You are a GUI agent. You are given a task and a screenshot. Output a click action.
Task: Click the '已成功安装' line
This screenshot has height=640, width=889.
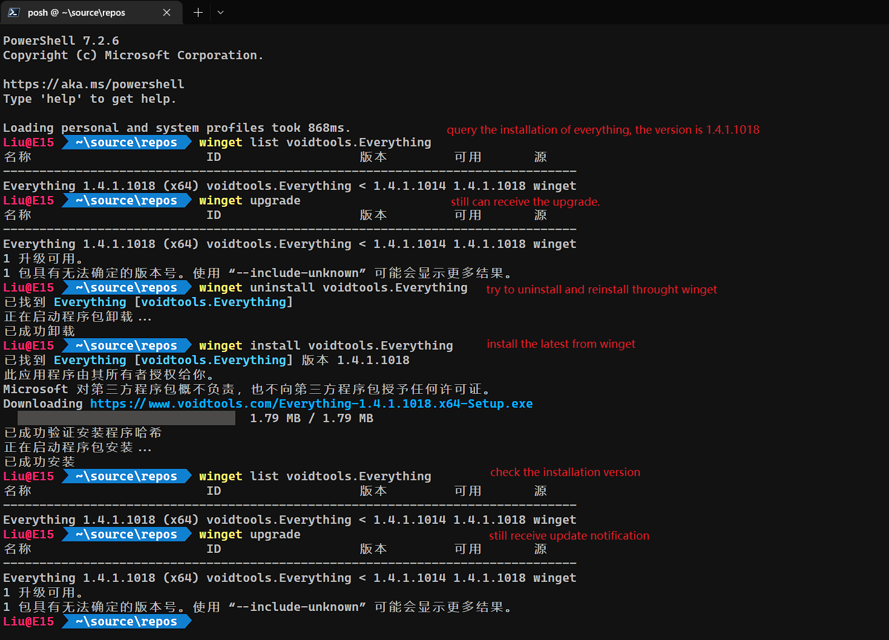[39, 462]
